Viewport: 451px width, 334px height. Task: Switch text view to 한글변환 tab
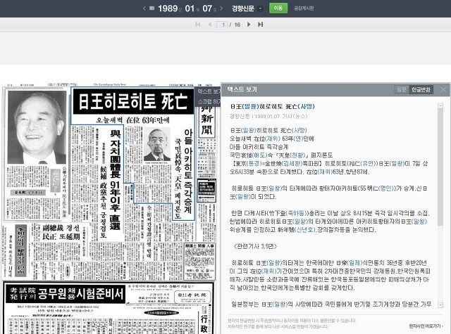coord(421,89)
